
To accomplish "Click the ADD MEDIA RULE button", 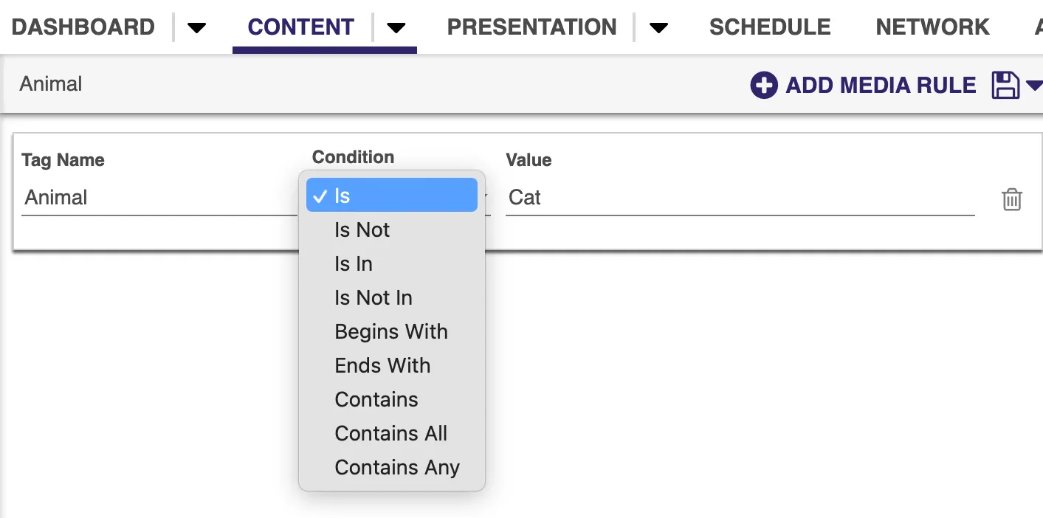I will [863, 86].
